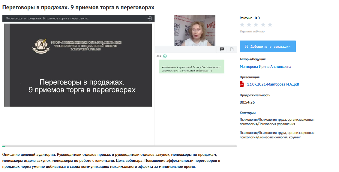
Task: Open the chat tab icon
Action: point(222,49)
